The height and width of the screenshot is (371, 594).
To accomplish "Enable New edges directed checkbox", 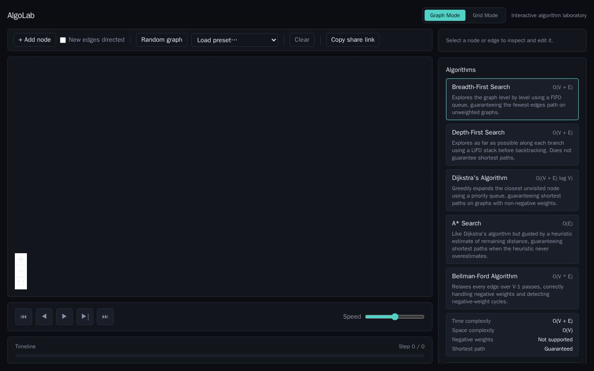I will [63, 40].
